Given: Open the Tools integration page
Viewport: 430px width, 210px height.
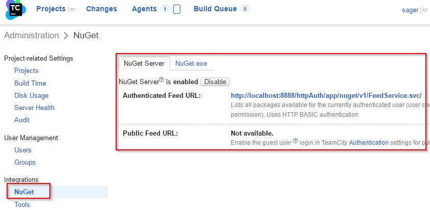Looking at the screenshot, I should click(x=22, y=204).
